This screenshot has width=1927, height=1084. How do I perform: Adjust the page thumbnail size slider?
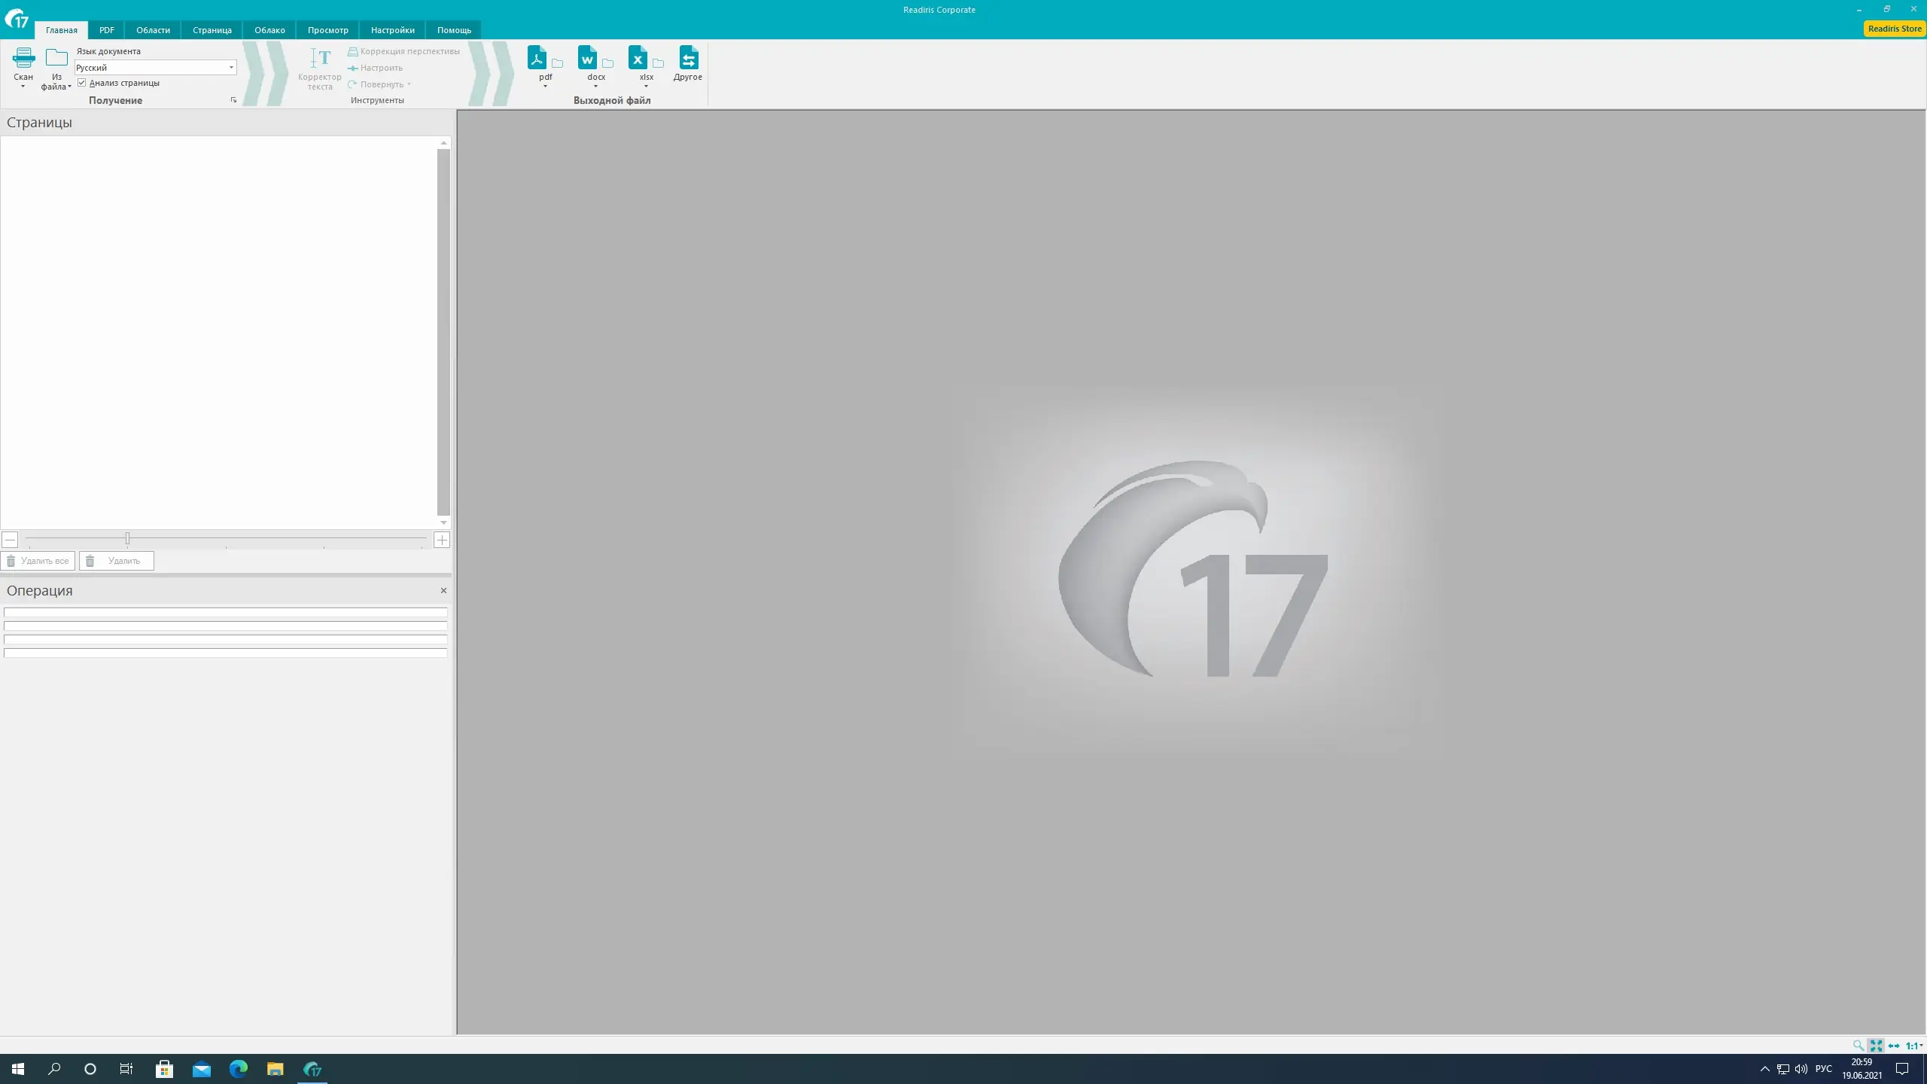tap(126, 538)
